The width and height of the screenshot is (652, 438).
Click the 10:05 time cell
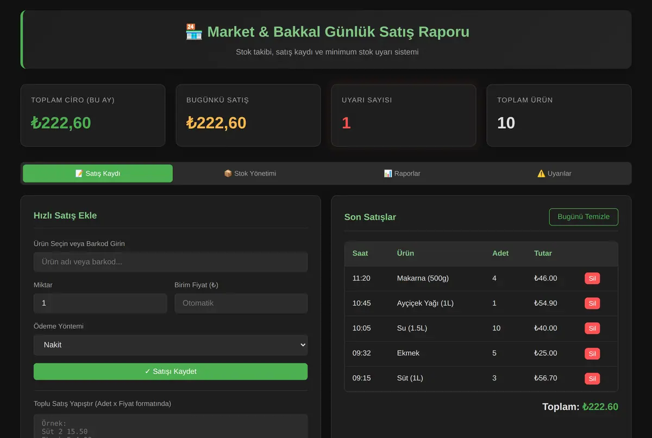(361, 328)
